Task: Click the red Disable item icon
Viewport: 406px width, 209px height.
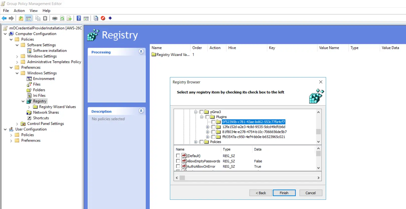Action: pos(103,18)
